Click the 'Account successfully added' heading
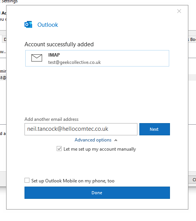Screen dimensions: 196x221 pyautogui.click(x=59, y=44)
